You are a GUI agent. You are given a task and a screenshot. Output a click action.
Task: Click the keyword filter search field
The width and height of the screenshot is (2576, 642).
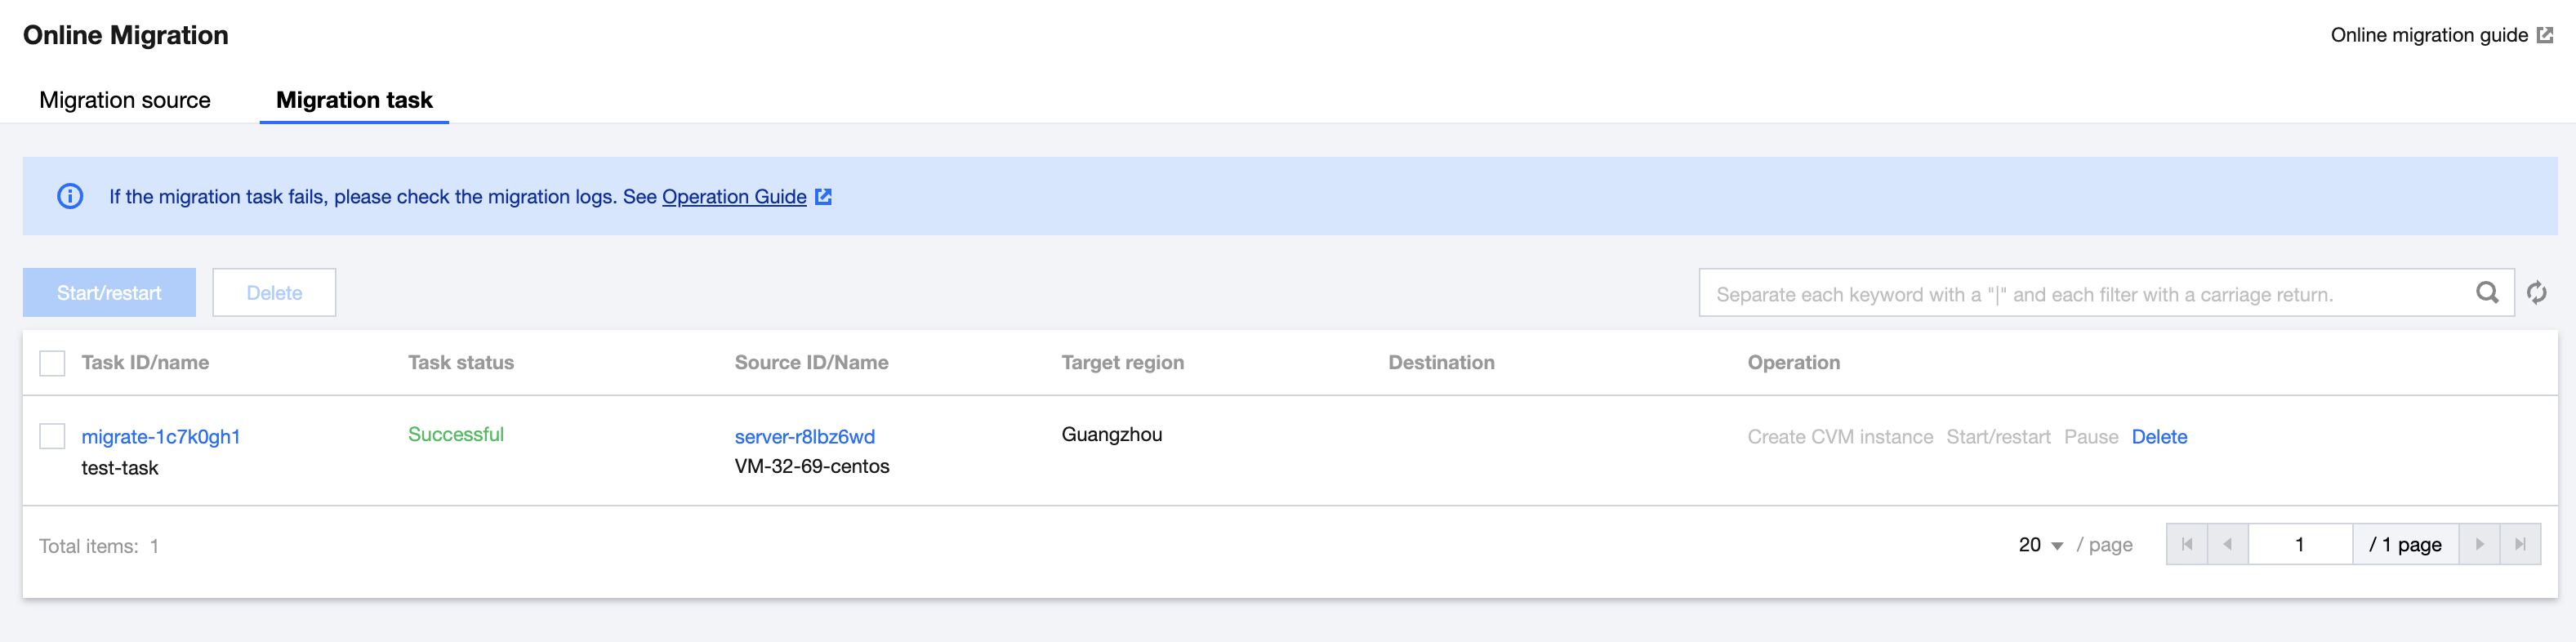(2085, 294)
